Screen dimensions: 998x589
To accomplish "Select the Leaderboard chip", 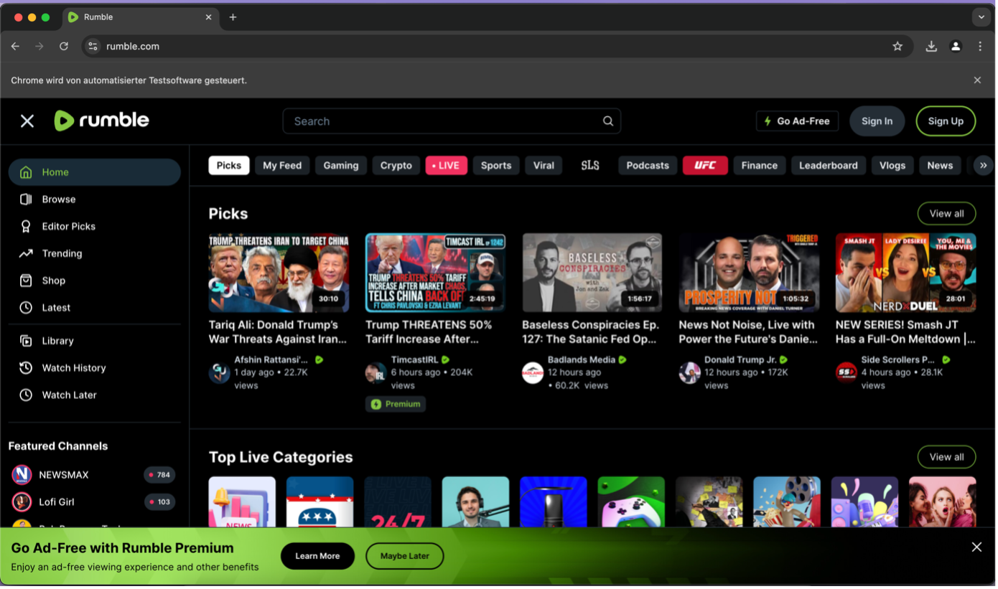I will pyautogui.click(x=829, y=166).
